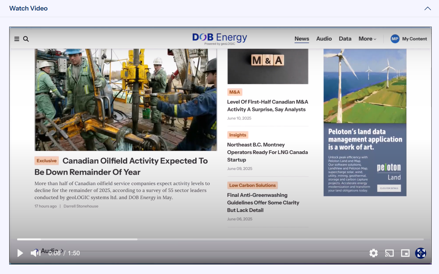Collapse the Watch Video section

click(428, 9)
